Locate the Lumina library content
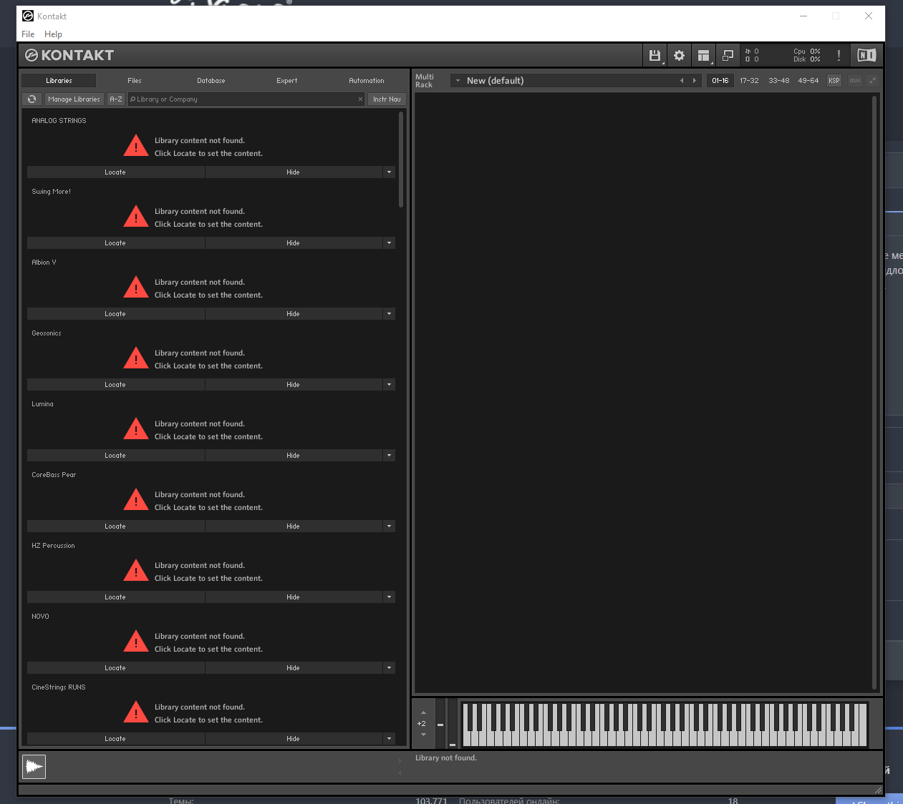Viewport: 903px width, 804px height. click(115, 456)
